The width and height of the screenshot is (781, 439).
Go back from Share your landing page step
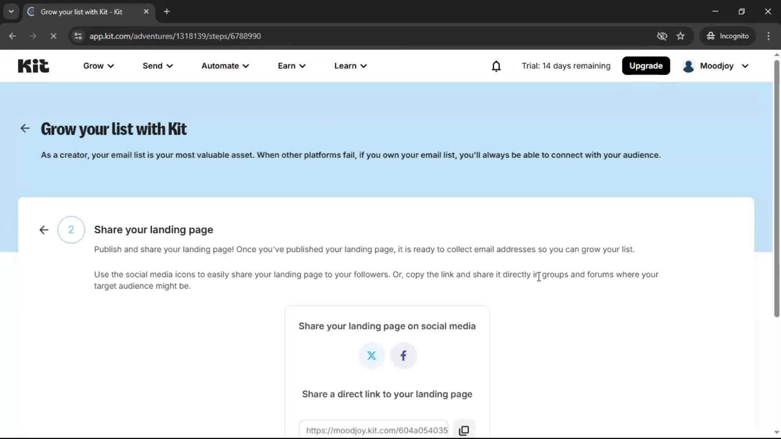coord(44,230)
